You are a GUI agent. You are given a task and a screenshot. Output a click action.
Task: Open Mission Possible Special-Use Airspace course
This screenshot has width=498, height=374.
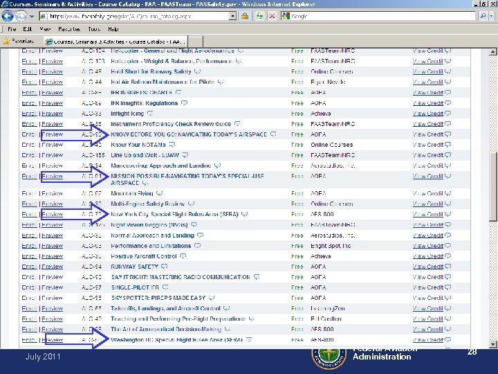click(x=187, y=179)
